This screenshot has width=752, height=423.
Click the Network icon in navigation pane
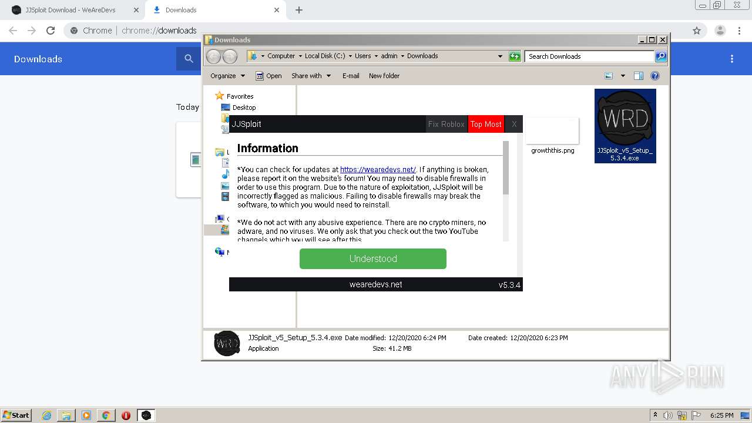[x=220, y=252]
